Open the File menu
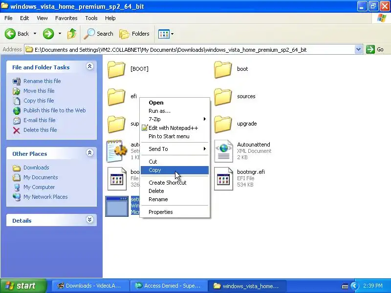 point(8,18)
